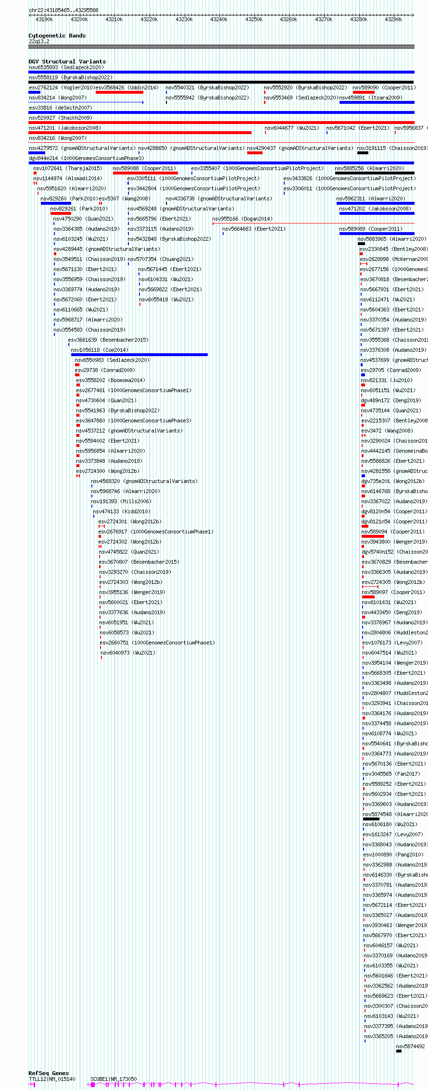Select esv3472 (Wang2008) label
The image size is (428, 1090).
point(387,431)
